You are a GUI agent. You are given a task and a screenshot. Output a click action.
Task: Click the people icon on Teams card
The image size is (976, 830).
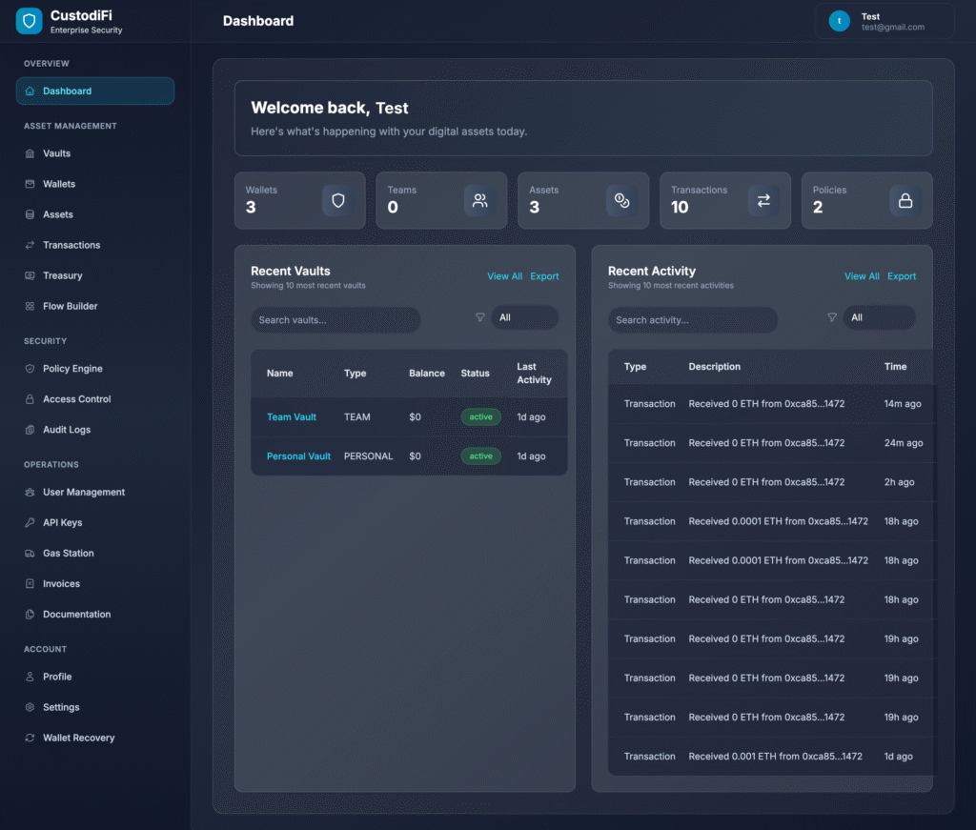(x=480, y=200)
